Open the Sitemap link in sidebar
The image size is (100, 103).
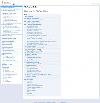point(4,83)
